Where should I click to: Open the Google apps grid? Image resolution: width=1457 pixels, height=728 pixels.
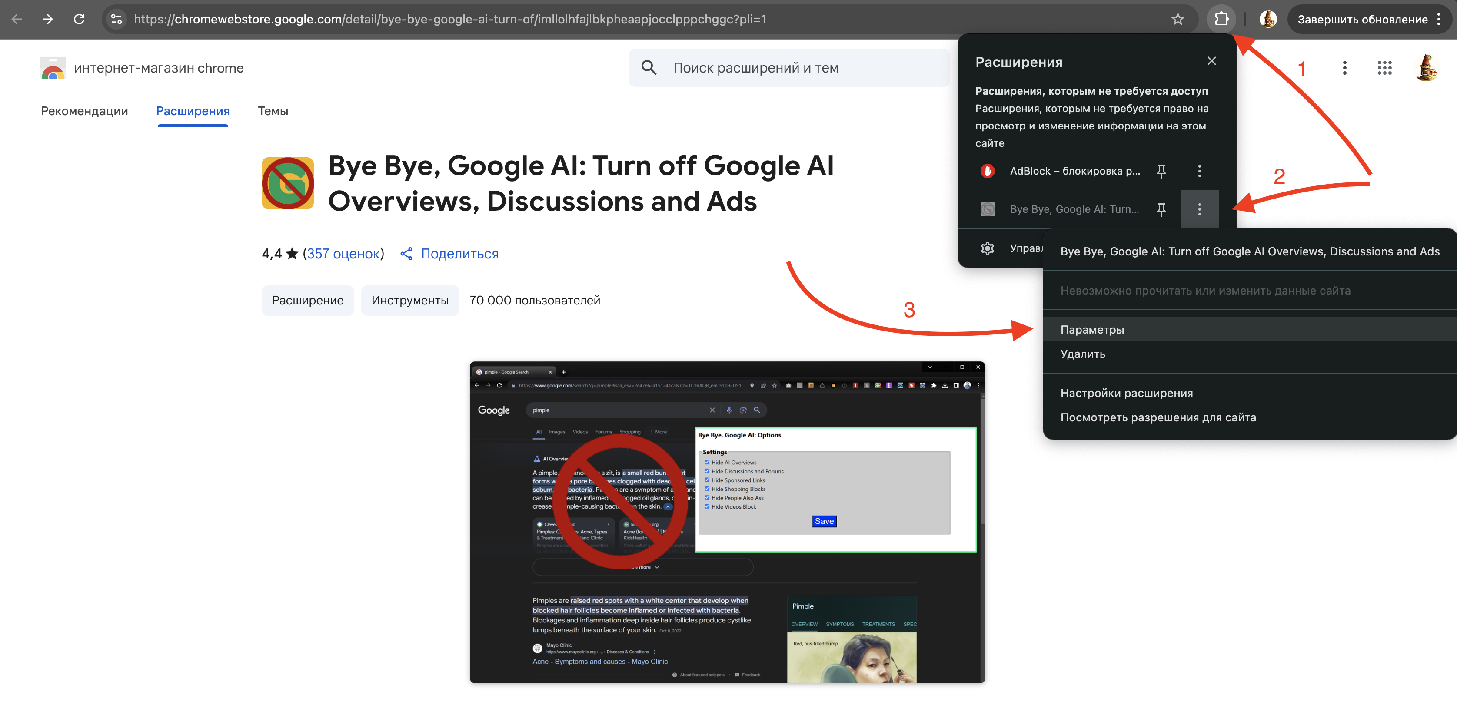tap(1384, 68)
